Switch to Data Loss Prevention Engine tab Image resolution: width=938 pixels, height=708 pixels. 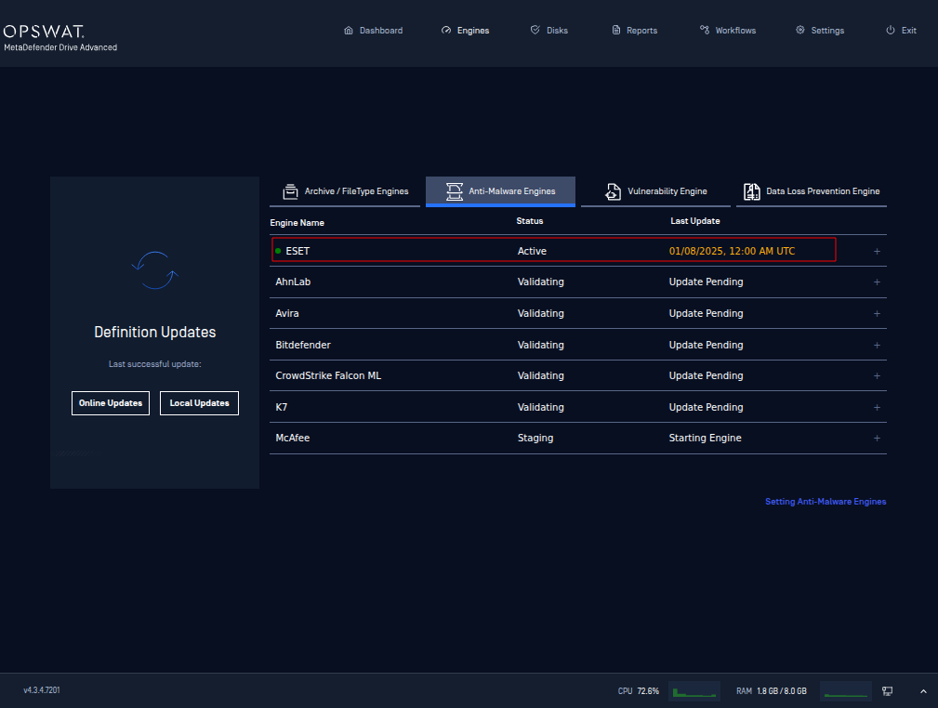812,191
